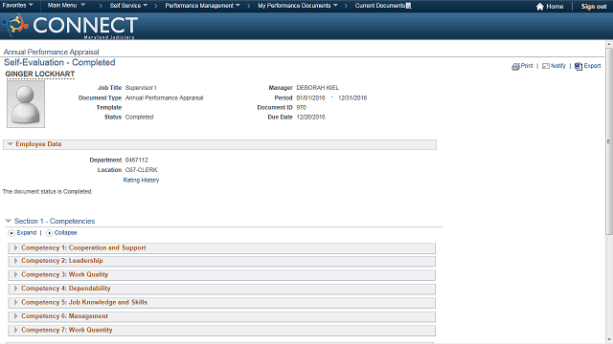
Task: Go to Current Documents breadcrumb
Action: (x=380, y=6)
